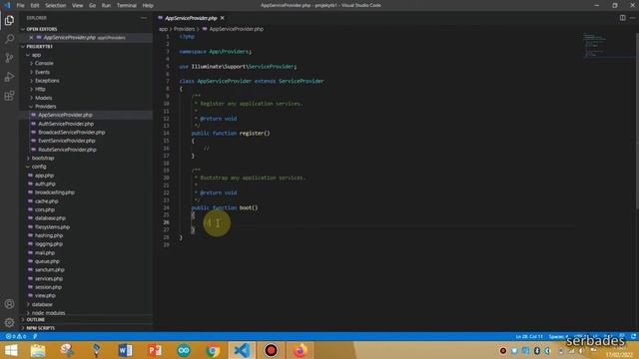This screenshot has width=639, height=359.
Task: Open AuthServiceProvider.php in the tree
Action: click(66, 124)
